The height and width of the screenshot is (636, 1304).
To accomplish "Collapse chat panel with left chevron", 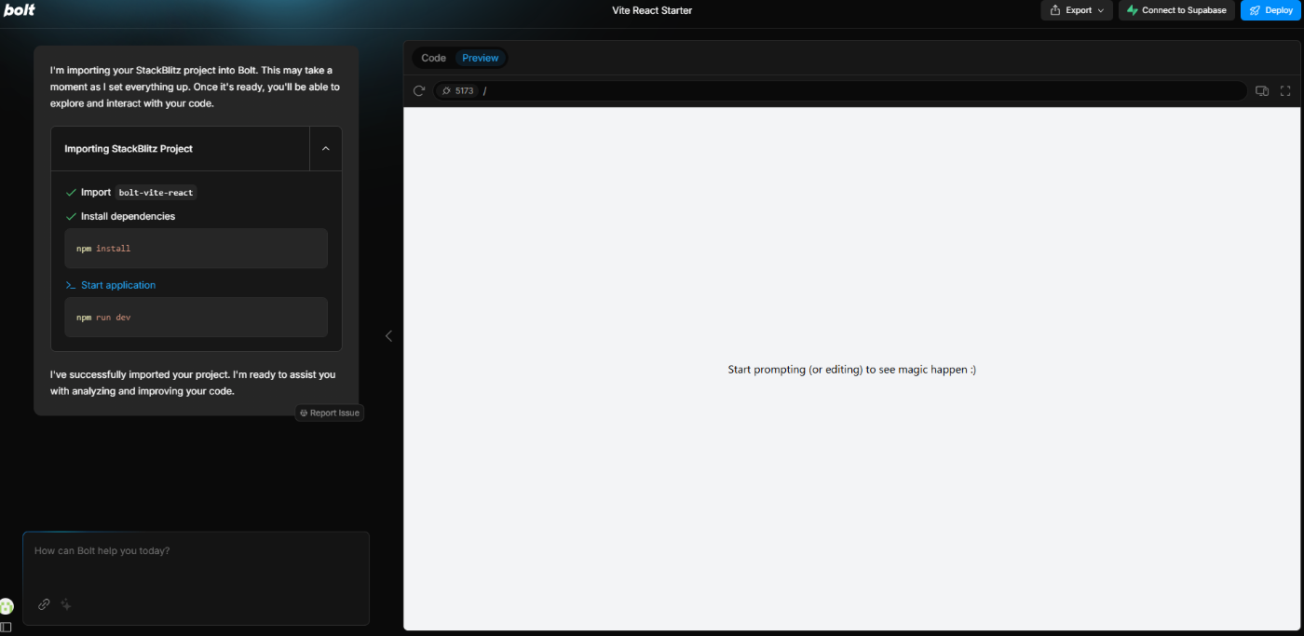I will click(388, 336).
